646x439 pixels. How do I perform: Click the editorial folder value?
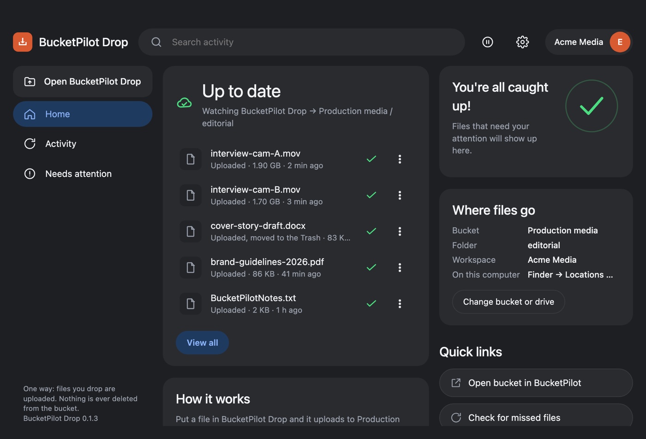point(544,245)
